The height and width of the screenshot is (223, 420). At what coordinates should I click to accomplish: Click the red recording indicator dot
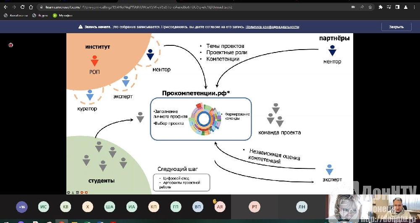click(11, 45)
